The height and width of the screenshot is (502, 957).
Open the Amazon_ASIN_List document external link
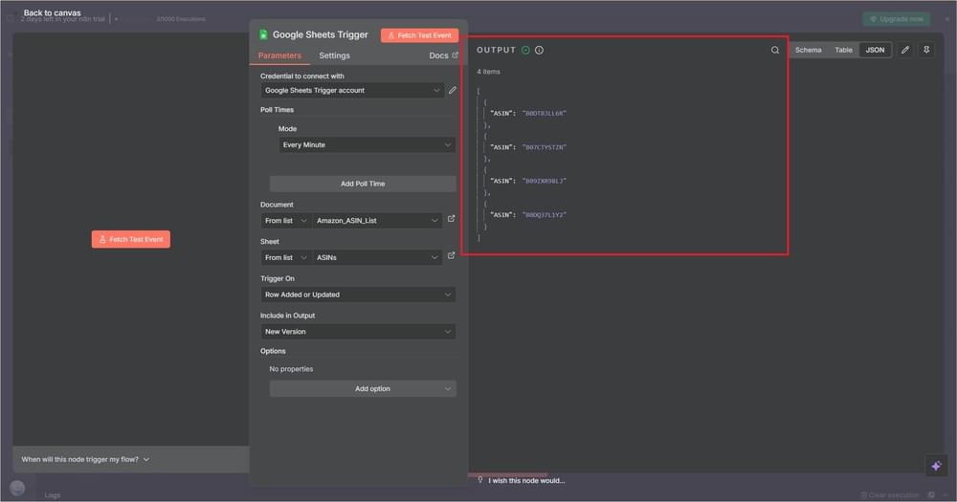[452, 219]
